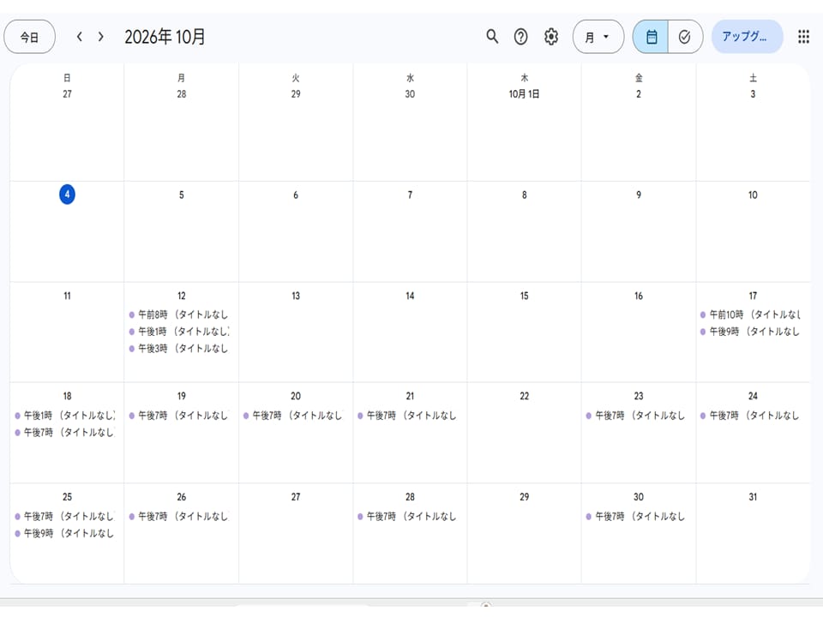Select date number 13
The width and height of the screenshot is (823, 617).
pos(296,296)
